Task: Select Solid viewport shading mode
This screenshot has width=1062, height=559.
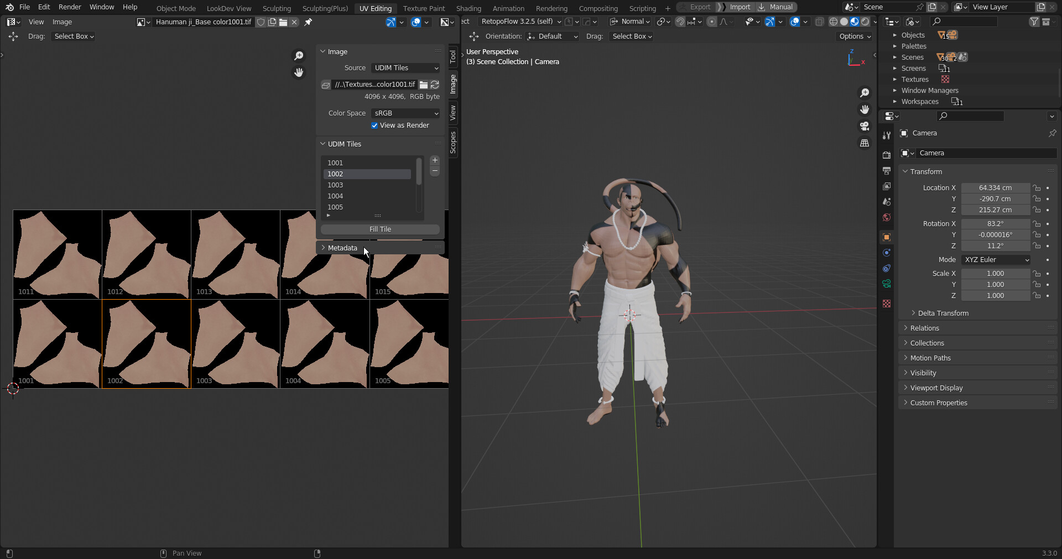Action: 843,22
